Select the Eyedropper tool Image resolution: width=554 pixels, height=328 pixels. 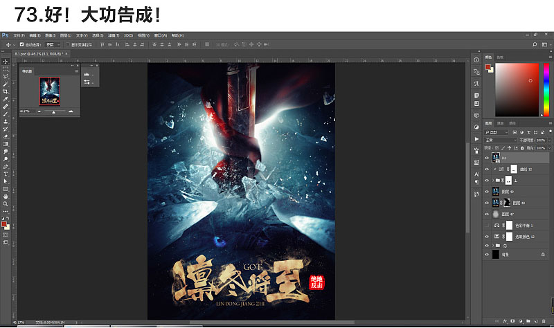[x=6, y=99]
